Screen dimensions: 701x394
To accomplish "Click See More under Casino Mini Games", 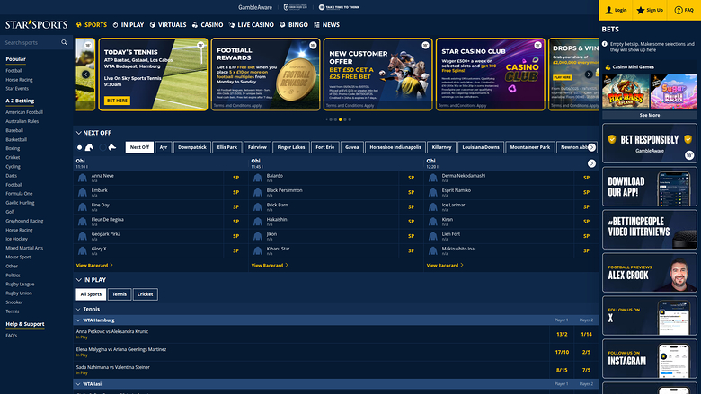I will 650,115.
